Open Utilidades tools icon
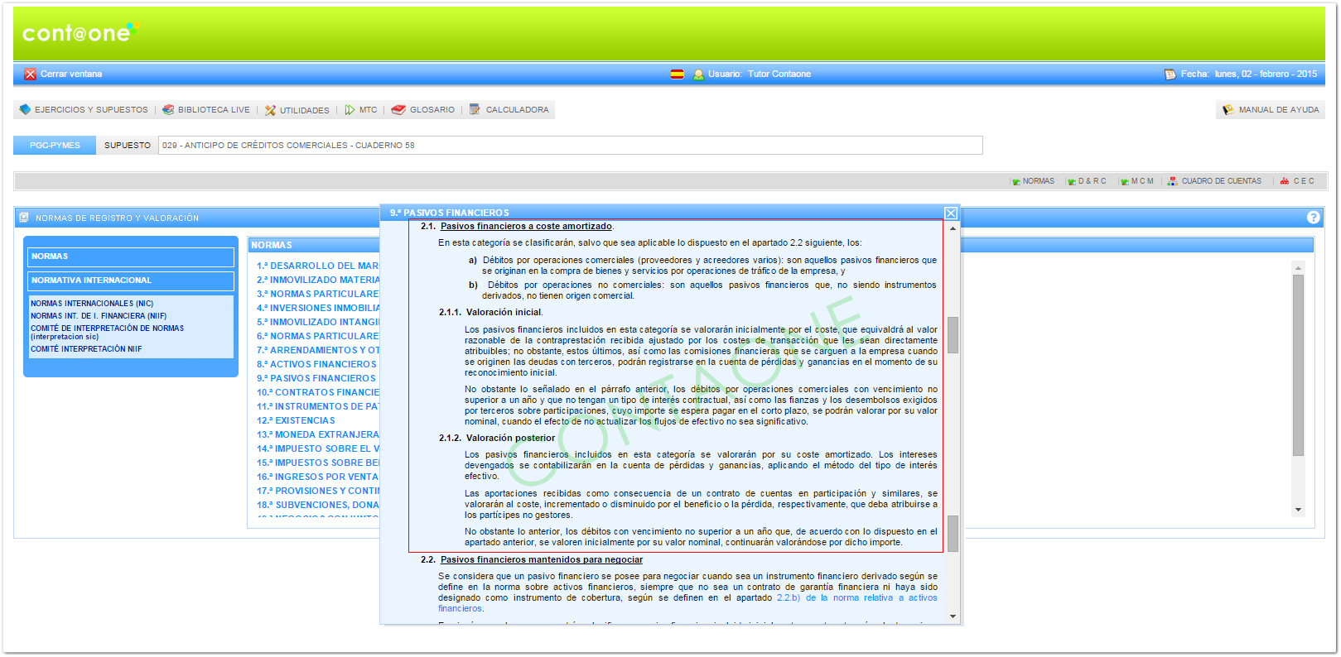1341x657 pixels. click(x=270, y=110)
